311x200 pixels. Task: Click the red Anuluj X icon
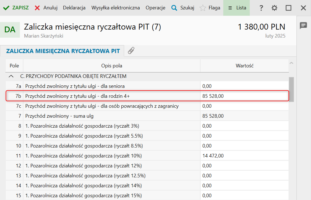tap(37, 8)
